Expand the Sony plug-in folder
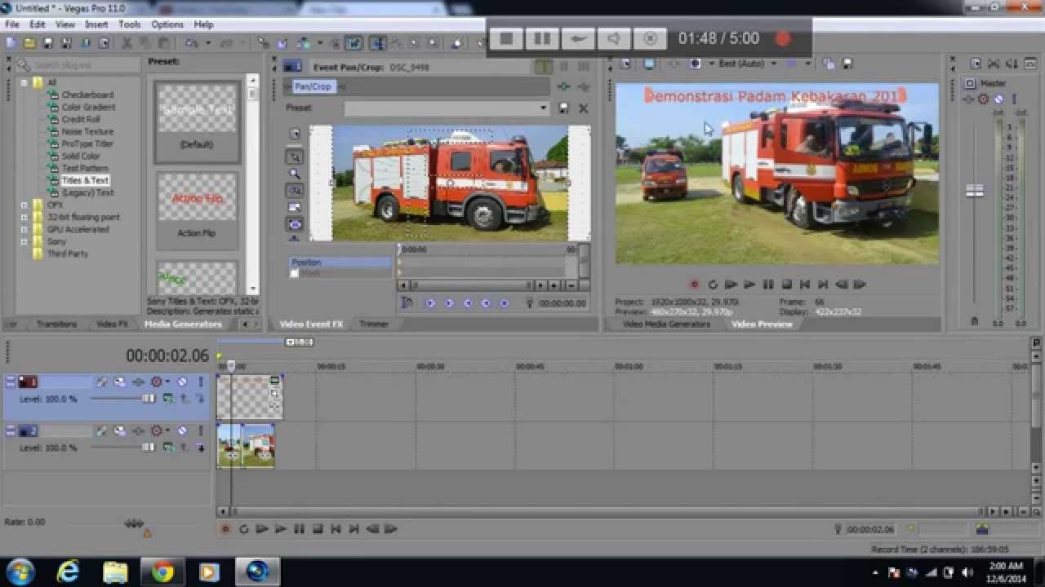This screenshot has height=587, width=1045. pos(24,242)
